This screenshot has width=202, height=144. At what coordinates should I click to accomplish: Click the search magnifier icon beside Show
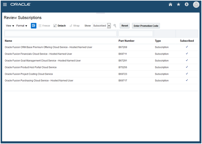click(x=115, y=26)
